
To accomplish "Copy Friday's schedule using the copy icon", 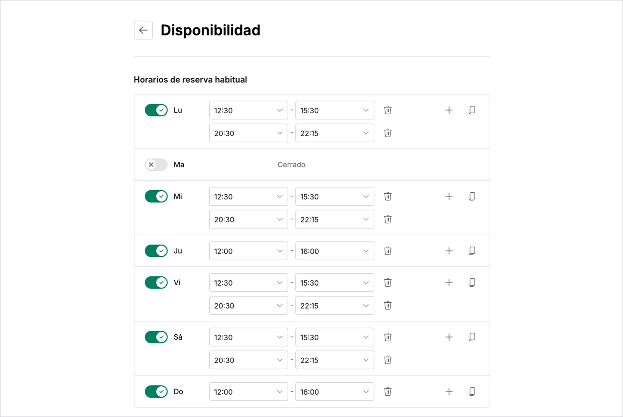I will (x=472, y=283).
